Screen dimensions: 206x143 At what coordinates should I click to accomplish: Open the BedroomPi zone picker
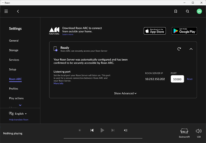point(184,133)
